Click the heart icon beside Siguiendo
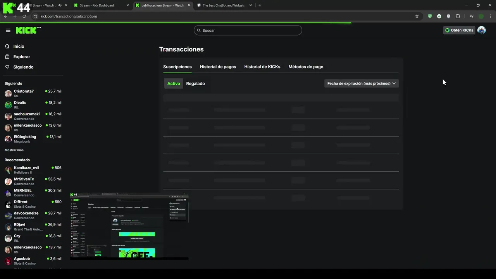Image resolution: width=496 pixels, height=279 pixels. (x=7, y=67)
